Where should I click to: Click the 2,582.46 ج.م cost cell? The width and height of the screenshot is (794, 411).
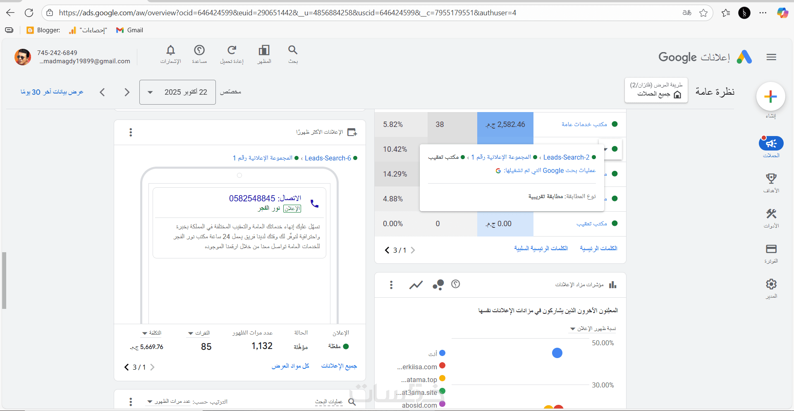click(505, 124)
